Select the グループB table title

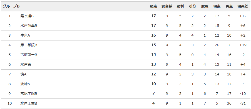[x=11, y=6]
